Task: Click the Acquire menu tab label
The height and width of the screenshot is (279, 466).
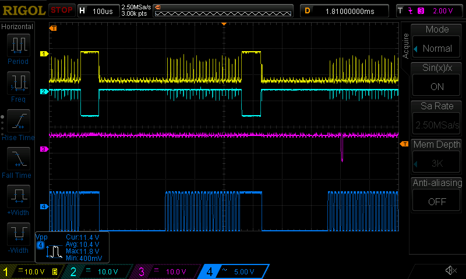Action: (x=405, y=46)
